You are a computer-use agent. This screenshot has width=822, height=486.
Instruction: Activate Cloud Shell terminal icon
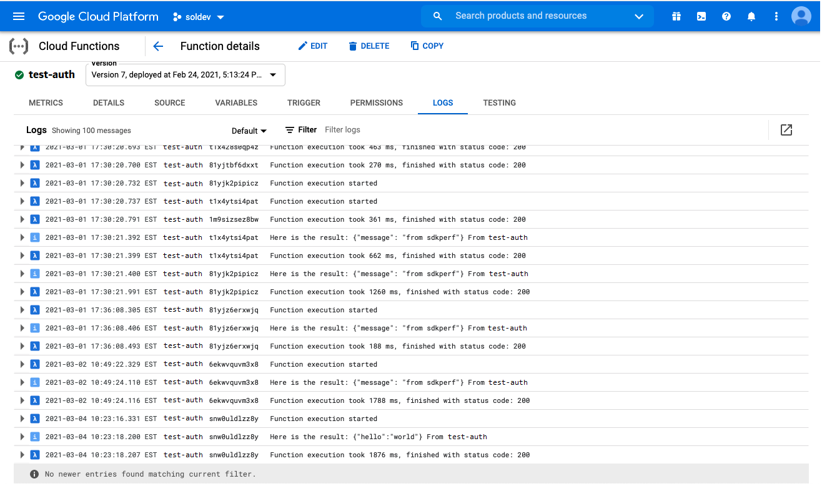pyautogui.click(x=701, y=16)
